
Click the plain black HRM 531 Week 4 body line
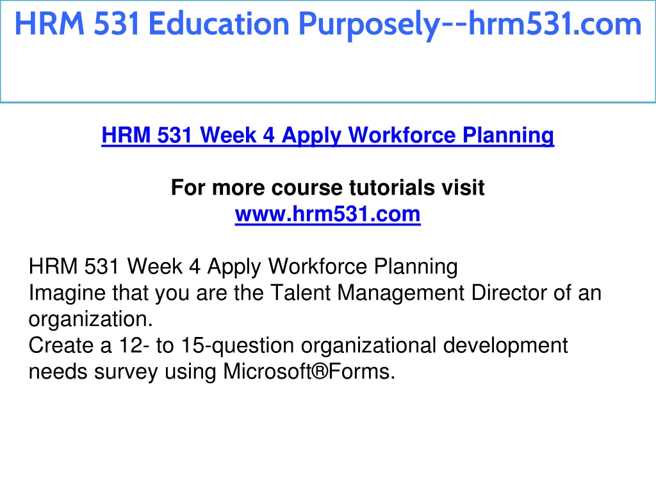coord(243,267)
